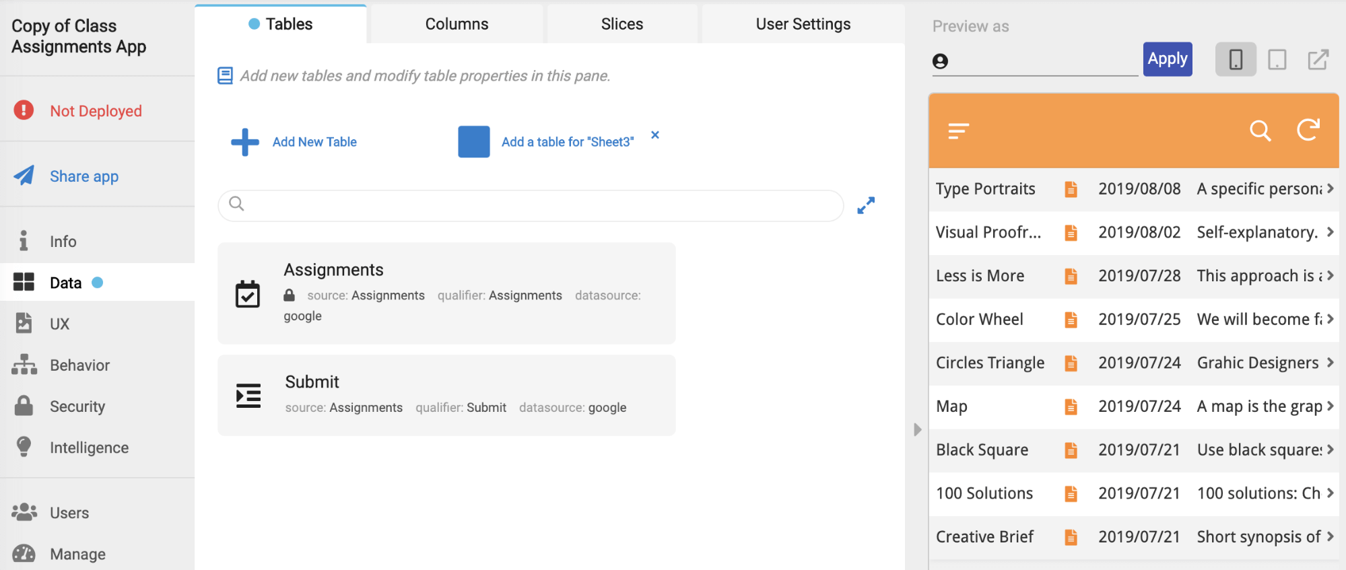The height and width of the screenshot is (570, 1346).
Task: Click file icon in Type Portraits row
Action: coord(1071,189)
